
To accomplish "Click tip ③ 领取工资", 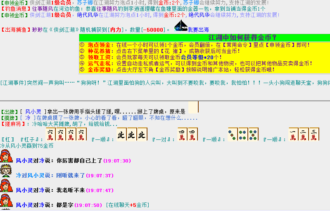I will click(x=150, y=57).
